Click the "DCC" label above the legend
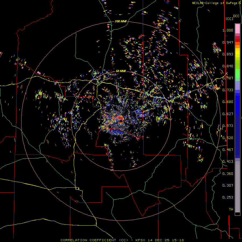 [x=236, y=16]
